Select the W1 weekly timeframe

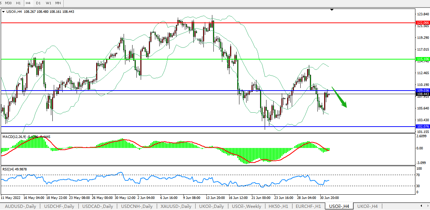[x=48, y=3]
